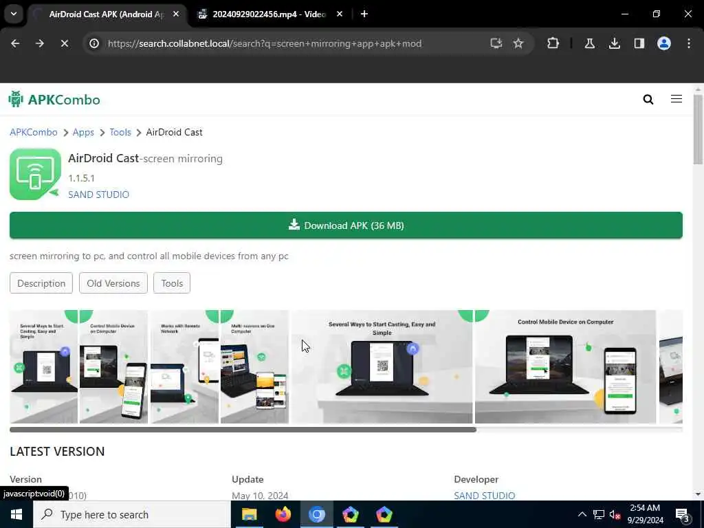Open the Windows Start menu
Screen dimensions: 704x528
tap(16, 514)
